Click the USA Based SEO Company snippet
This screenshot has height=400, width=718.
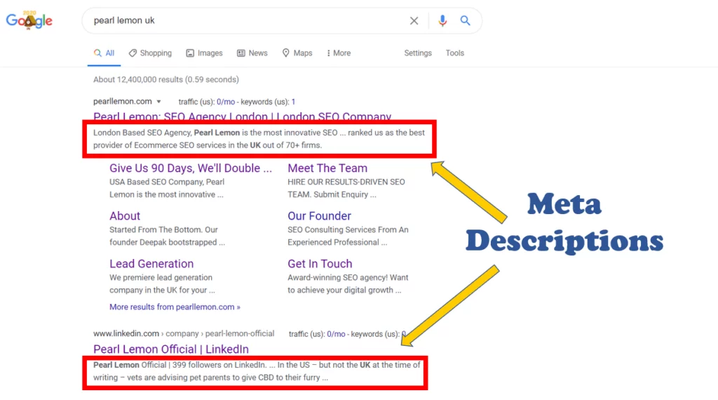coord(167,188)
